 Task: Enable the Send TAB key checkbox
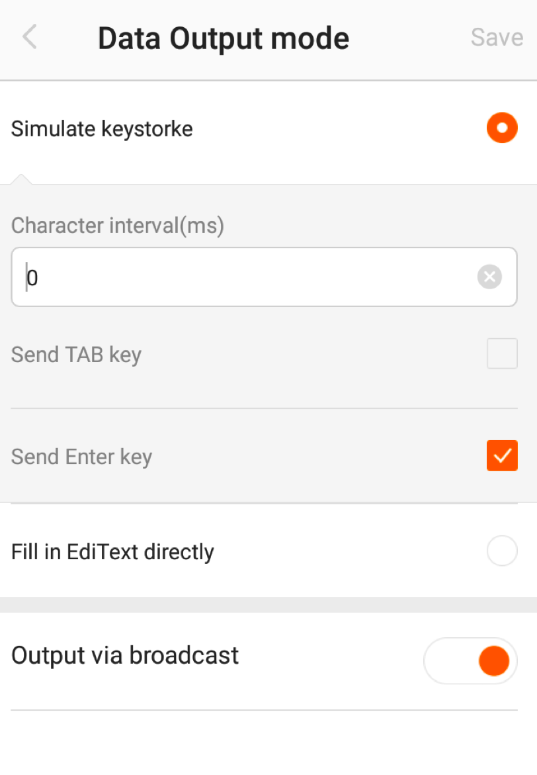click(x=502, y=353)
